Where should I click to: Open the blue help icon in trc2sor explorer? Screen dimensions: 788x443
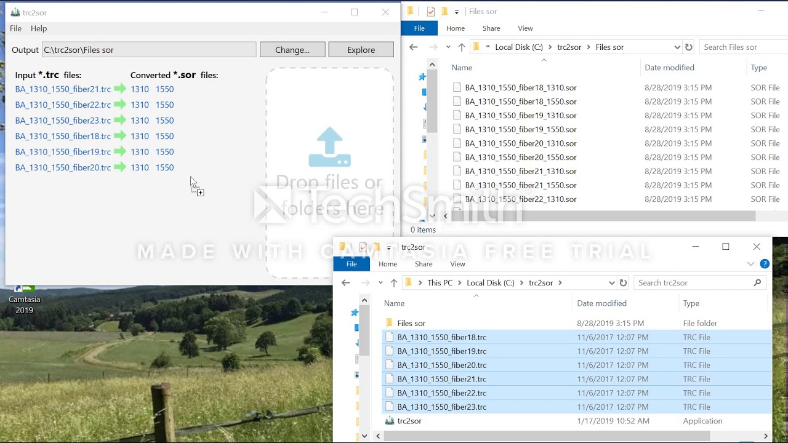[765, 264]
